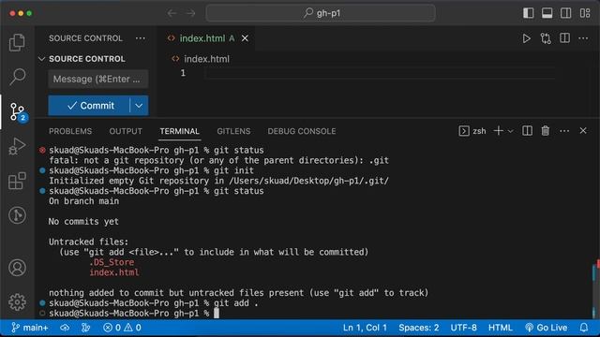600x337 pixels.
Task: Click .DS_Store in terminal output
Action: pyautogui.click(x=112, y=262)
